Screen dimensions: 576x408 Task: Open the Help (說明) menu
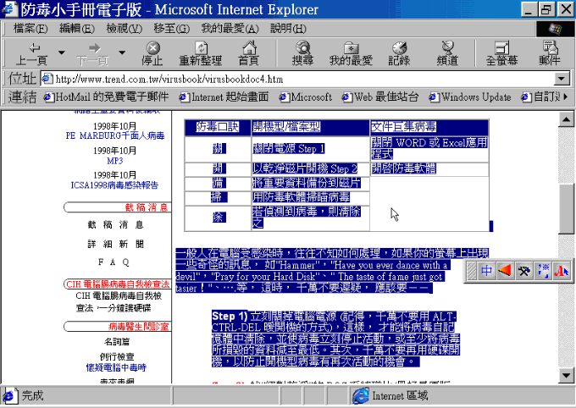point(288,29)
